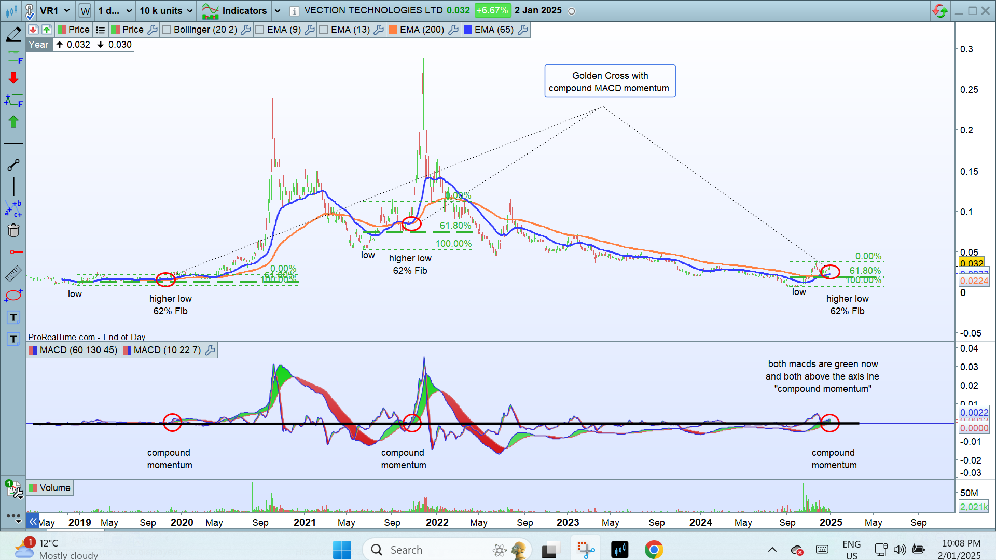Image resolution: width=996 pixels, height=560 pixels.
Task: Open MACD (10 22 7) settings wrench
Action: pyautogui.click(x=210, y=350)
